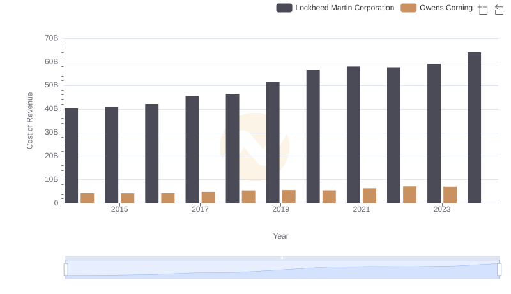This screenshot has height=294, width=511.
Task: Activate the area zoom tool icon
Action: coord(483,9)
